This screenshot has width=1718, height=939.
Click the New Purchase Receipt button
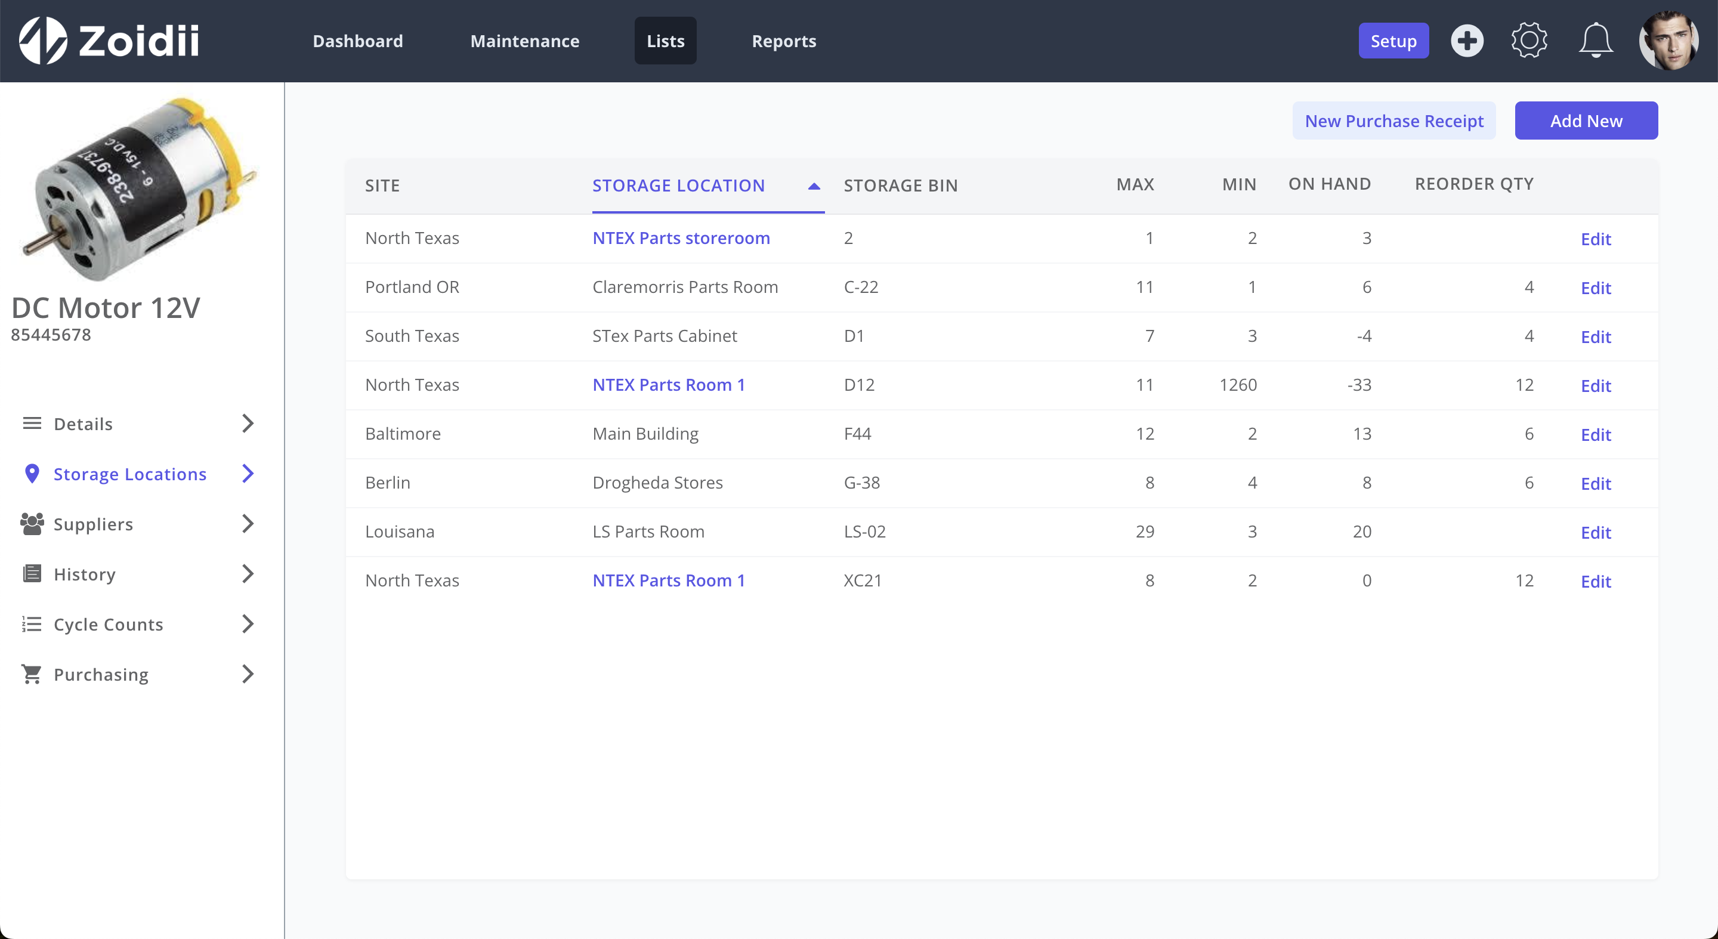pyautogui.click(x=1394, y=121)
